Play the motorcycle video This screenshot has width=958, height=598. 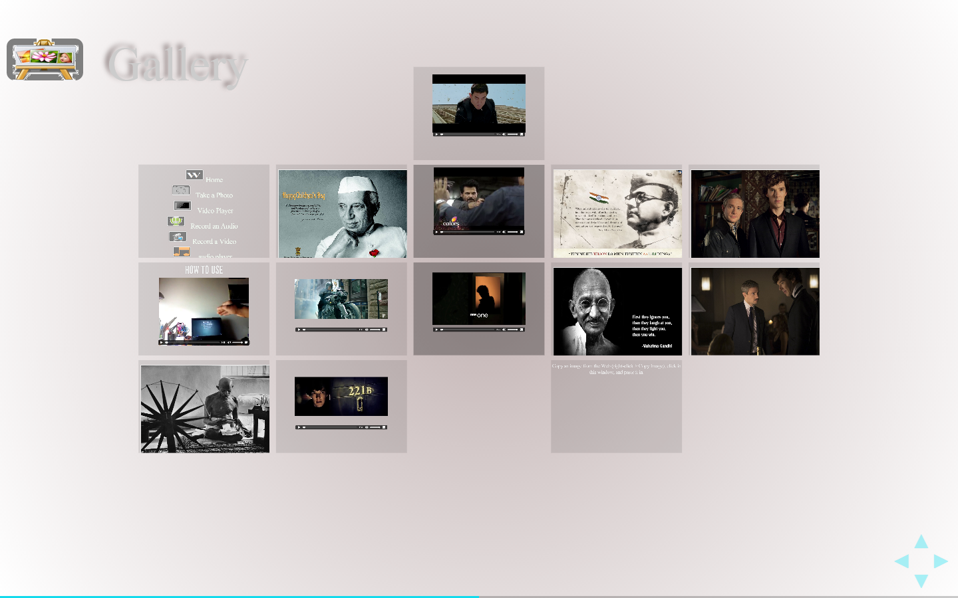[x=299, y=330]
